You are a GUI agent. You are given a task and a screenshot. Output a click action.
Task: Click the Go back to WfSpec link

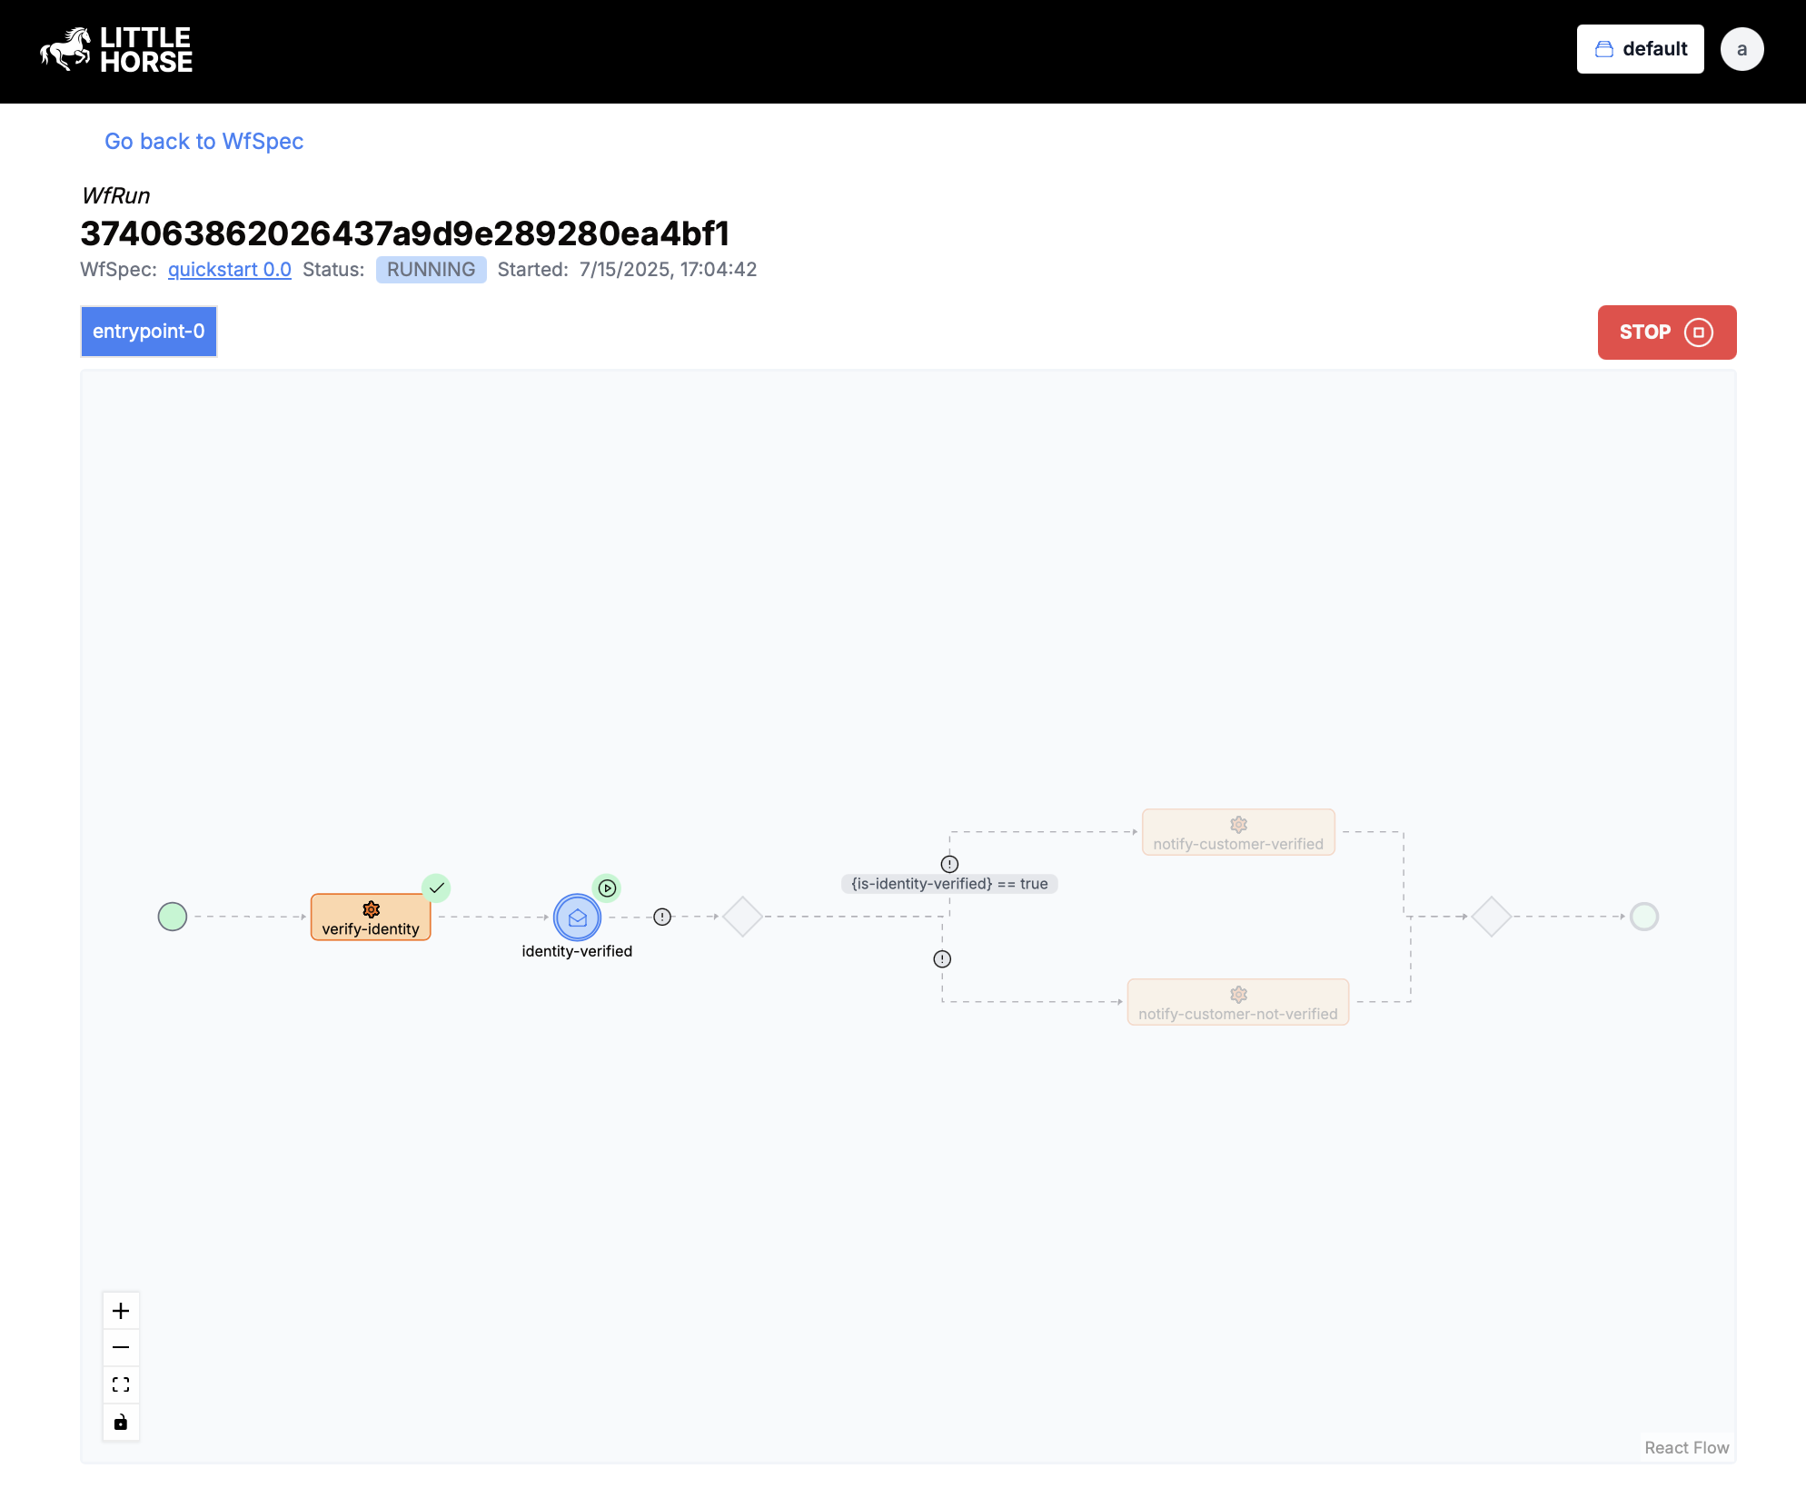click(203, 141)
